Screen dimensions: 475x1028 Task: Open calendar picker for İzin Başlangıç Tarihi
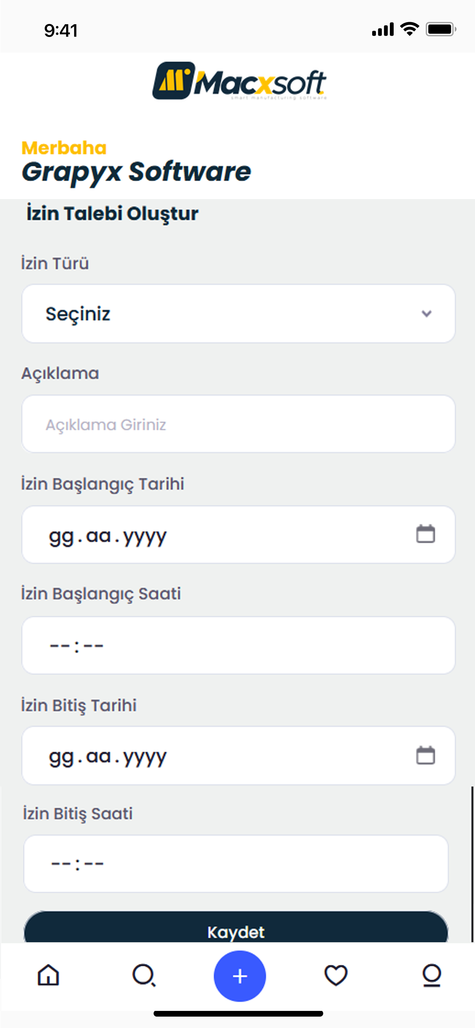[426, 534]
